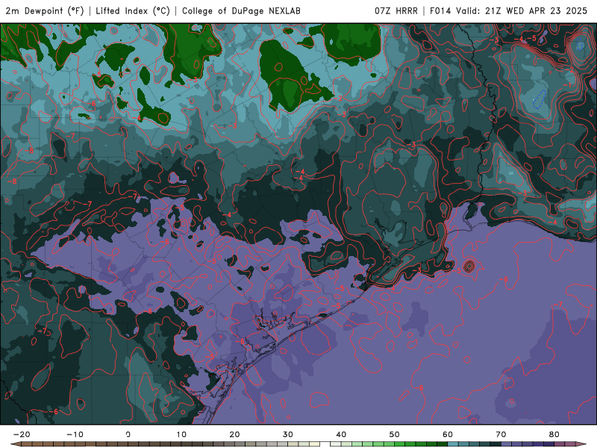Click the 80 label on the color scale

pos(554,435)
